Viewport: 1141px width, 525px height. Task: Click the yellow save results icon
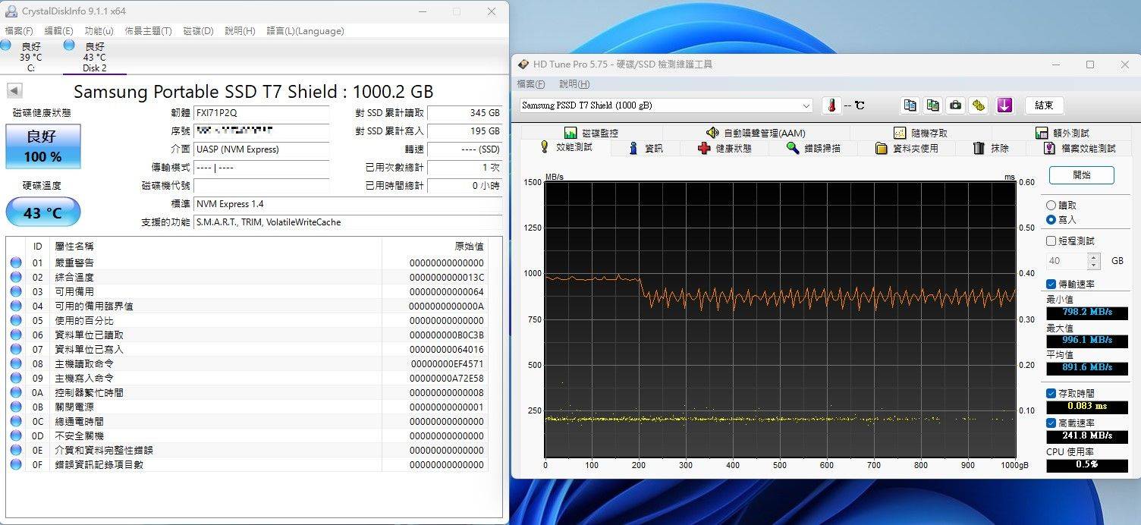click(979, 105)
